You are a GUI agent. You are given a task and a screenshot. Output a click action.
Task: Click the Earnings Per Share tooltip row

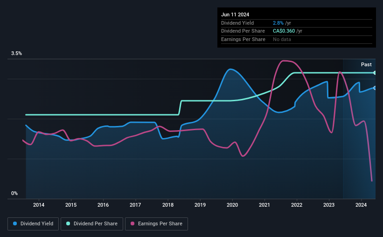(297, 39)
